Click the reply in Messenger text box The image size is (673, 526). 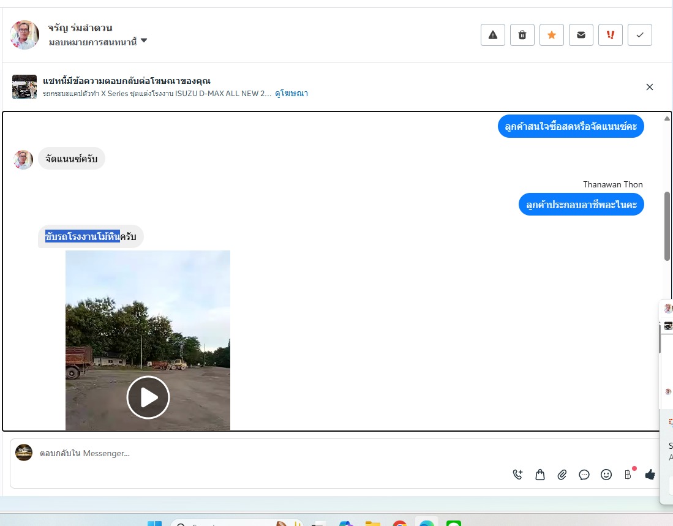(245, 454)
